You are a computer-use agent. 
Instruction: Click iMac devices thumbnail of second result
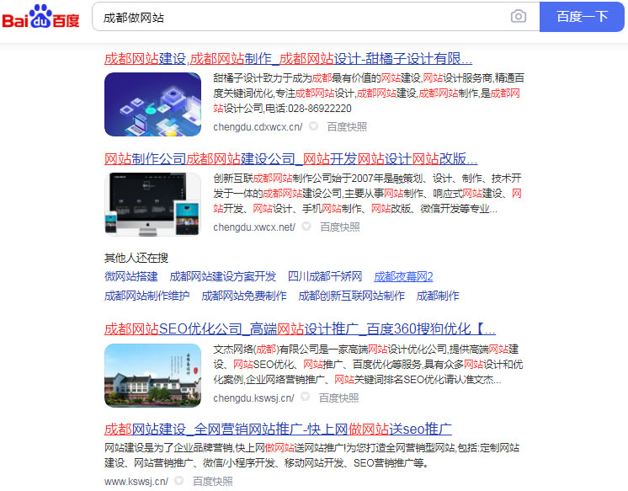tap(152, 205)
